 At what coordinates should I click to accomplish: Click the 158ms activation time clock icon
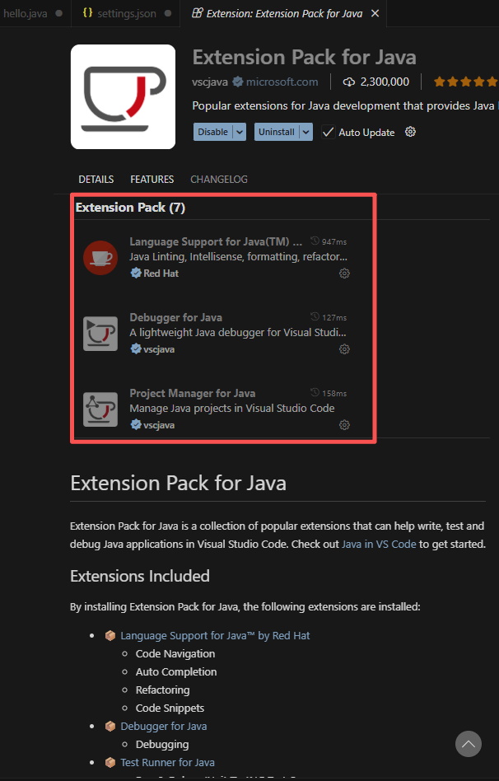[315, 393]
